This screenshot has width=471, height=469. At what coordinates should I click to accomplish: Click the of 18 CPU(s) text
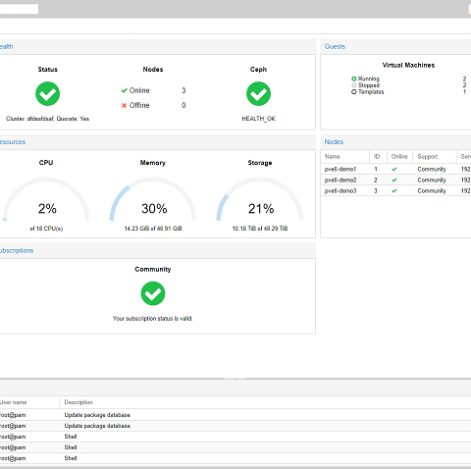pos(46,229)
